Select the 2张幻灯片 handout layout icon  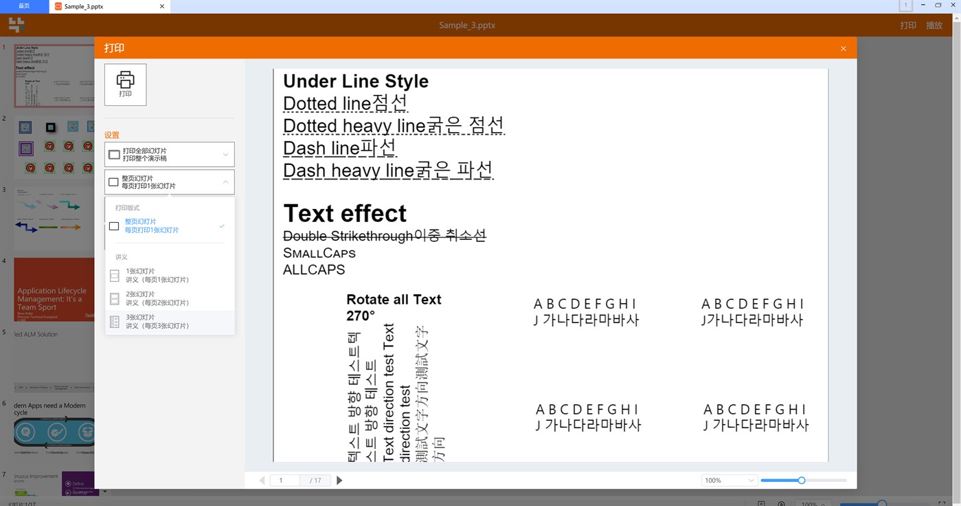coord(114,298)
